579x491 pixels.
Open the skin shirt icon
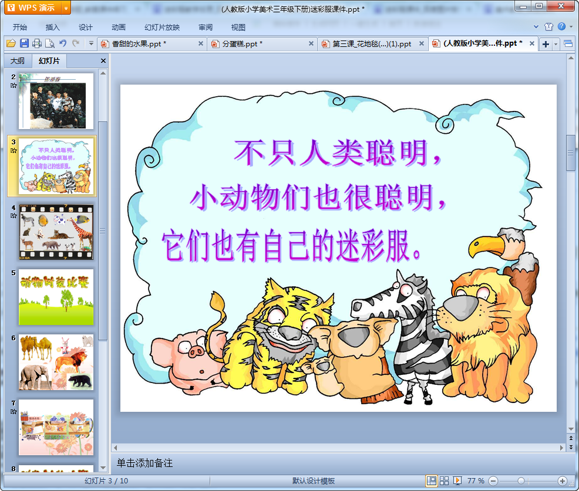point(548,26)
